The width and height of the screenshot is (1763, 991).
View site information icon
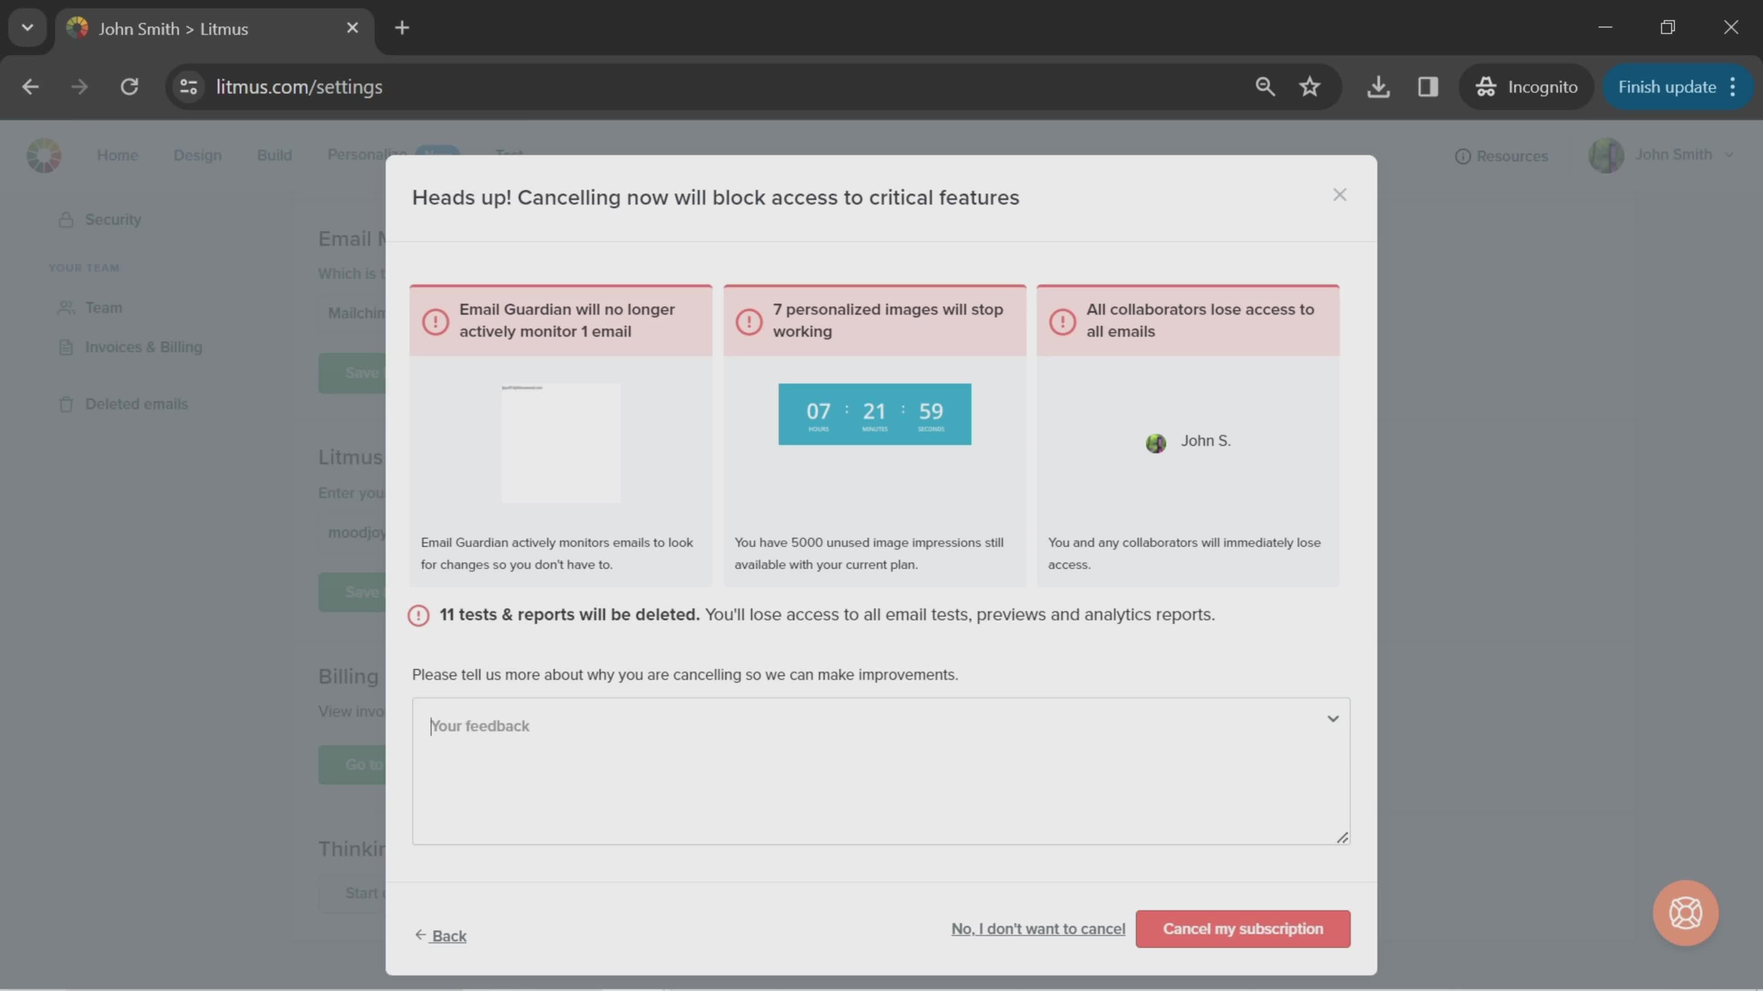click(x=188, y=87)
